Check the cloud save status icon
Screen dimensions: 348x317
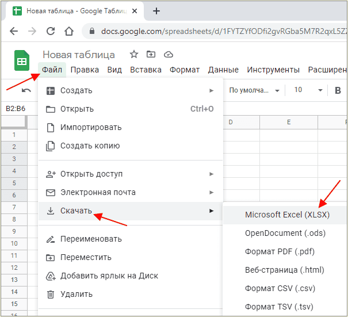(x=169, y=55)
